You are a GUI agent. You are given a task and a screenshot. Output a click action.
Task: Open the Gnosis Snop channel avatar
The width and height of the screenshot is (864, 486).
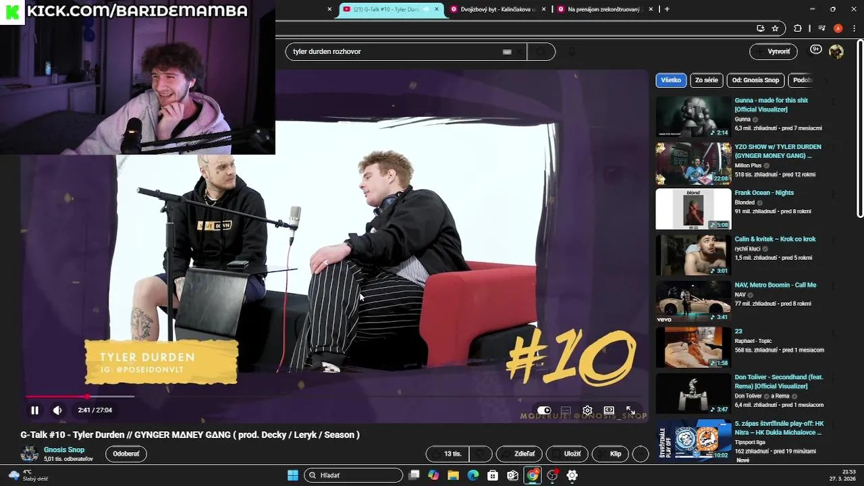pos(29,454)
